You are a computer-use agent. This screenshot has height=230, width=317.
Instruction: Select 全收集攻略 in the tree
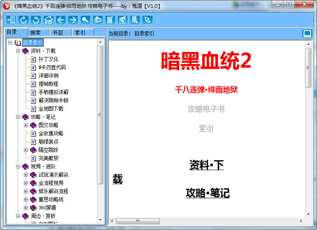pos(51,134)
